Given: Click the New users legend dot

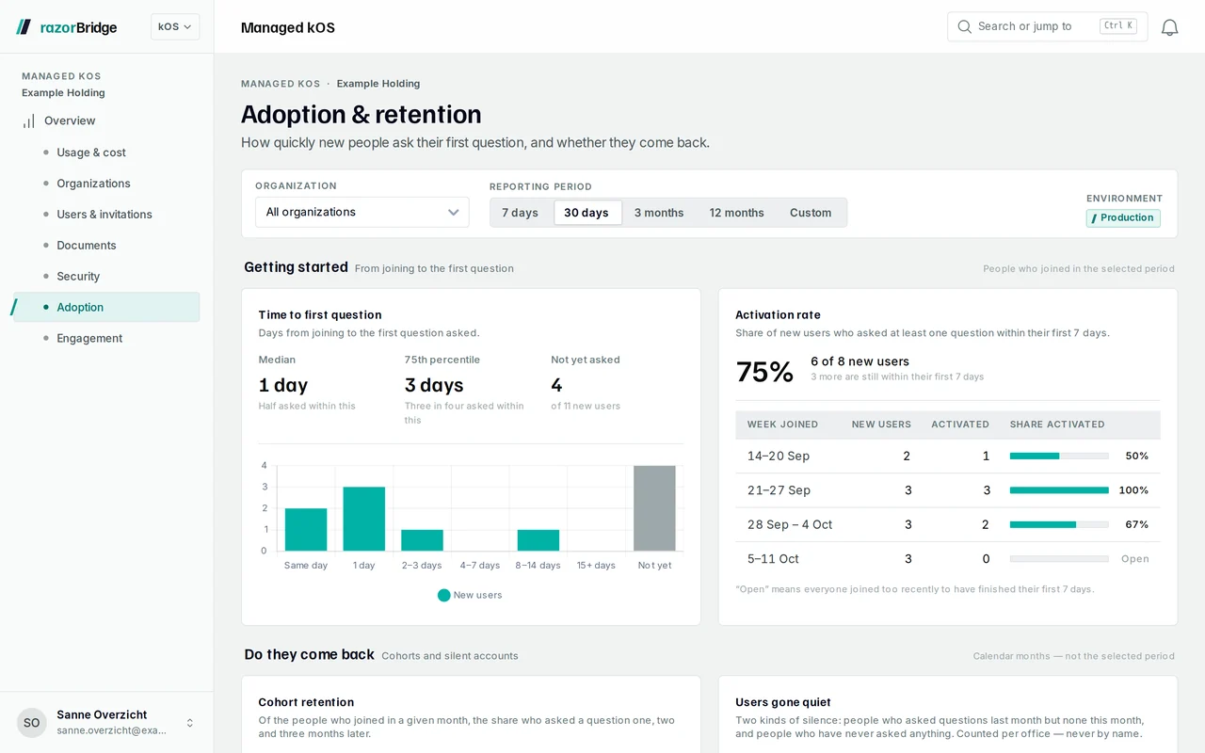Looking at the screenshot, I should coord(444,595).
